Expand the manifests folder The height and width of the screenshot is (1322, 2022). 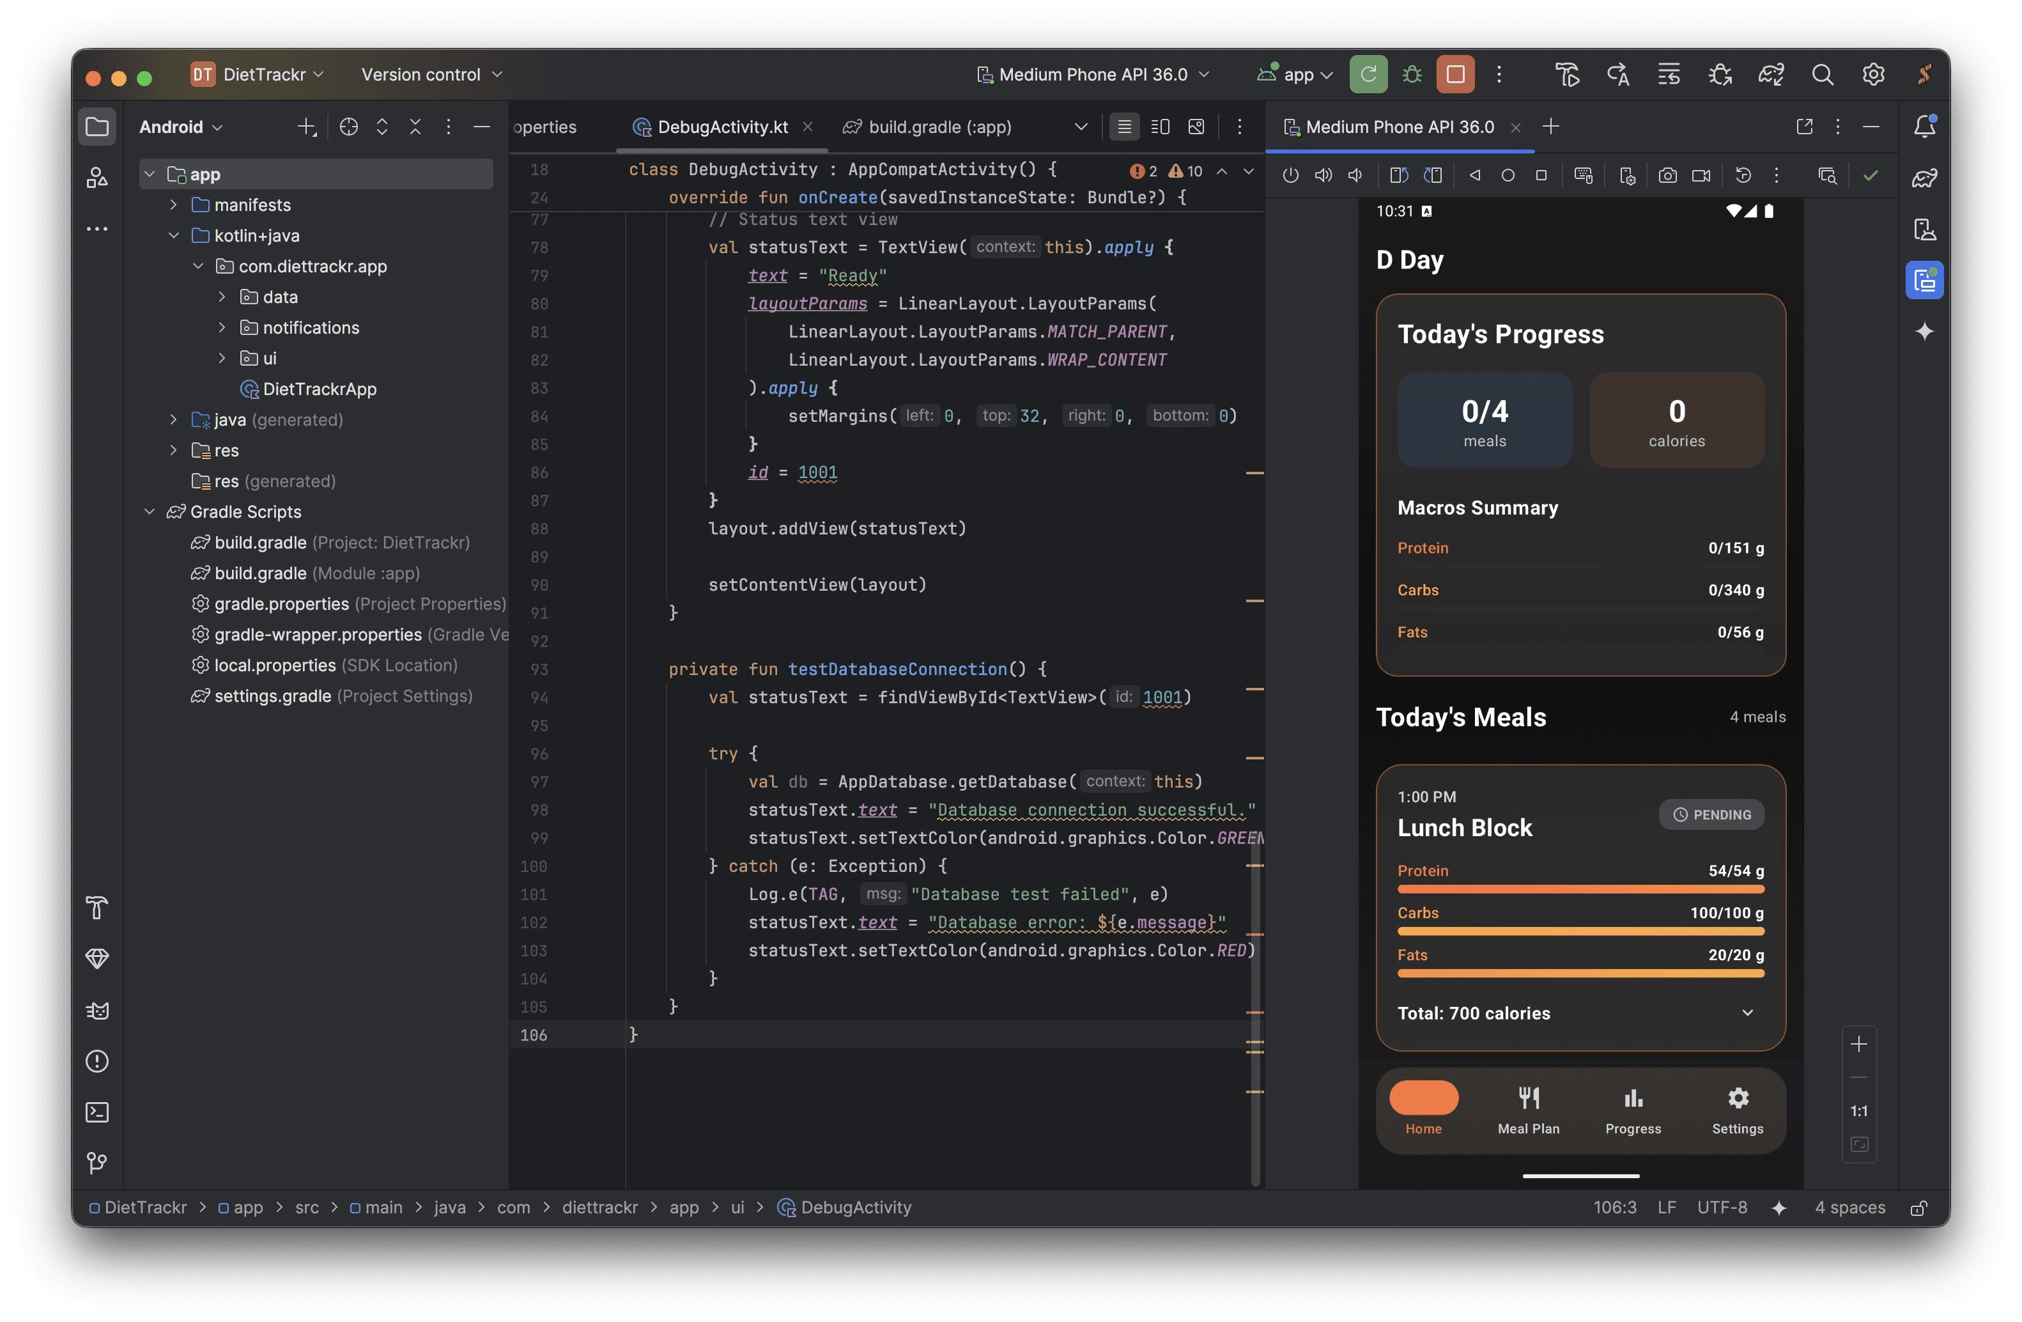(x=173, y=205)
